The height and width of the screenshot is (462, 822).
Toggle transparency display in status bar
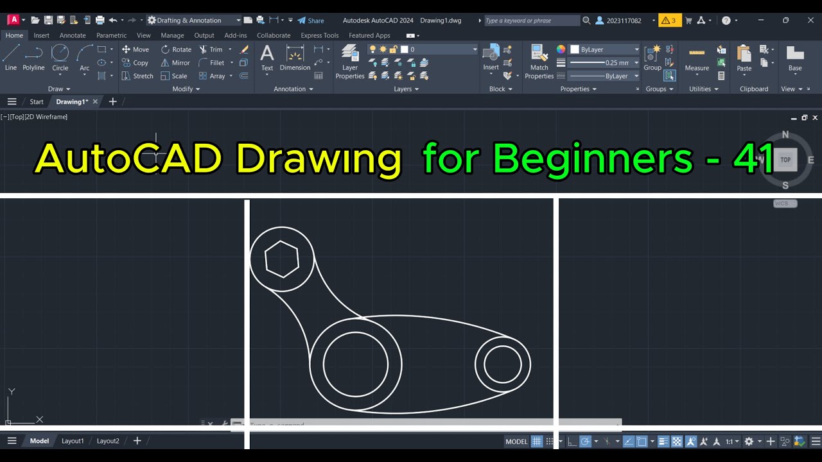[x=677, y=441]
